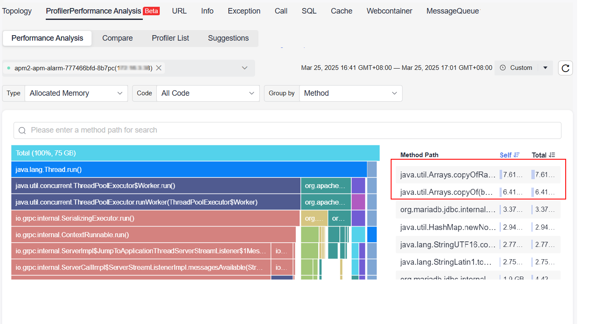The height and width of the screenshot is (324, 589).
Task: Select io.grpc.internal.ContextRunnable.run() bar
Action: [x=153, y=235]
